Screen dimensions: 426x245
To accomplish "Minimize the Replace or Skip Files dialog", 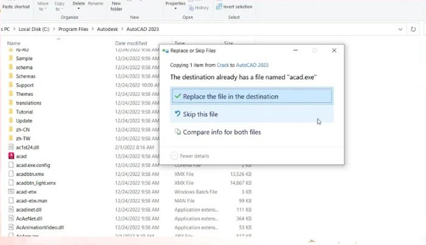I will 296,50.
